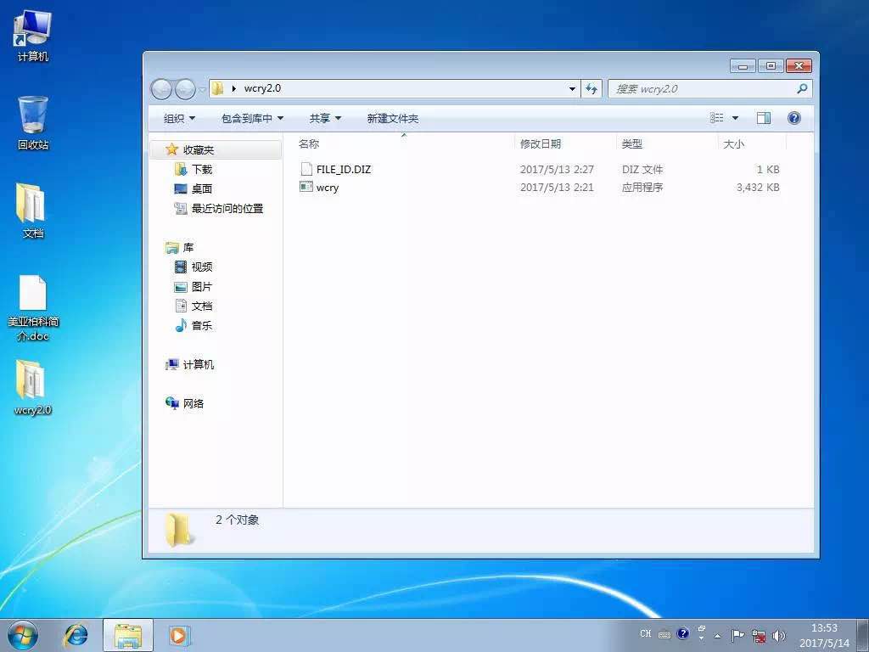This screenshot has height=652, width=869.
Task: Open recent locations arrow beside nav buttons
Action: point(202,89)
